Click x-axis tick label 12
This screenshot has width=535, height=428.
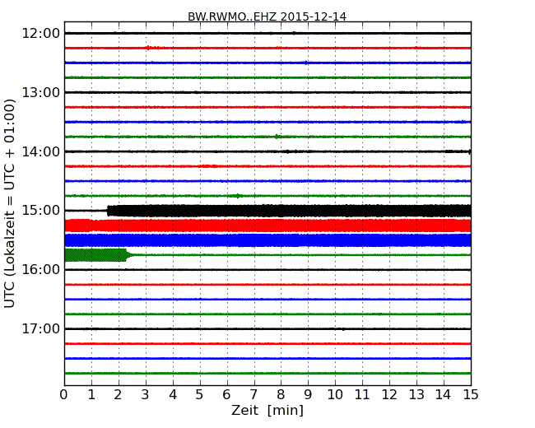click(x=389, y=395)
